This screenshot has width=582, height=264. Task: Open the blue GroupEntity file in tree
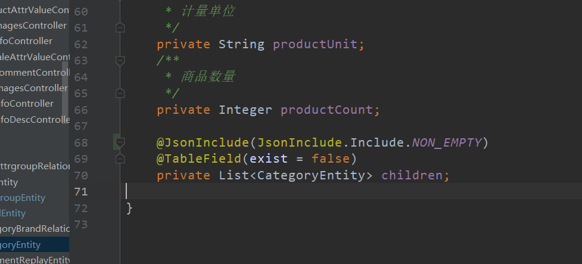click(x=23, y=198)
